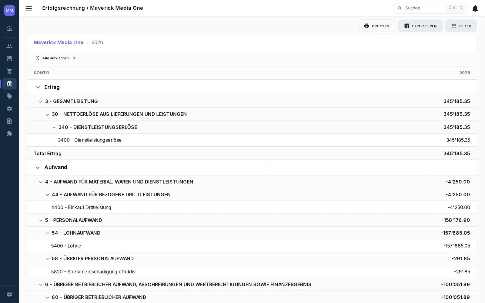Open the hamburger navigation menu
The image size is (485, 303).
28,8
